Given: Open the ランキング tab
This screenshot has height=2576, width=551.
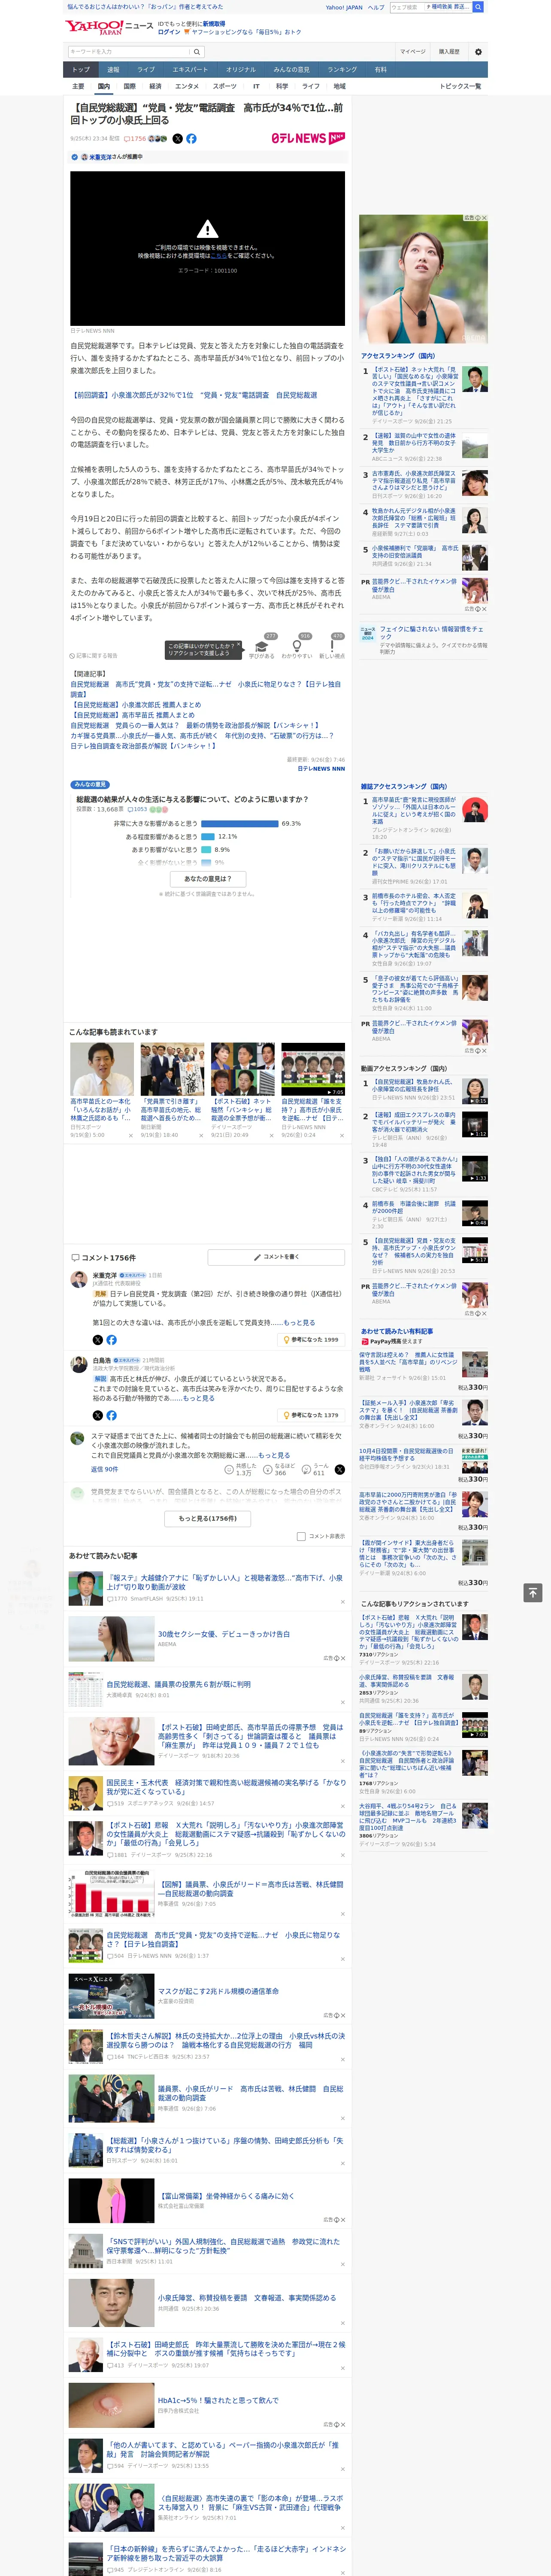Looking at the screenshot, I should pyautogui.click(x=342, y=70).
